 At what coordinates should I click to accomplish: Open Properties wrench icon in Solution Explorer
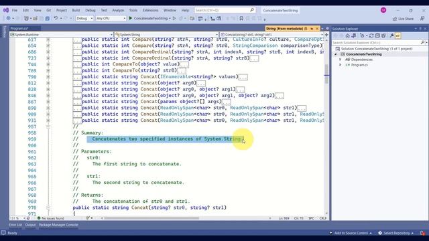coord(391,35)
